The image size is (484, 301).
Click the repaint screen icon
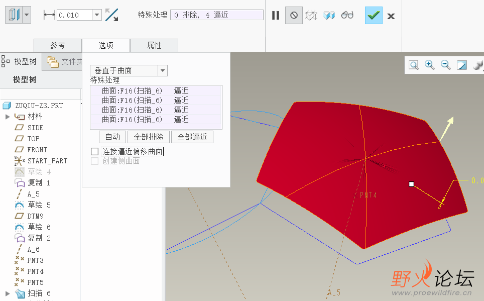[462, 65]
